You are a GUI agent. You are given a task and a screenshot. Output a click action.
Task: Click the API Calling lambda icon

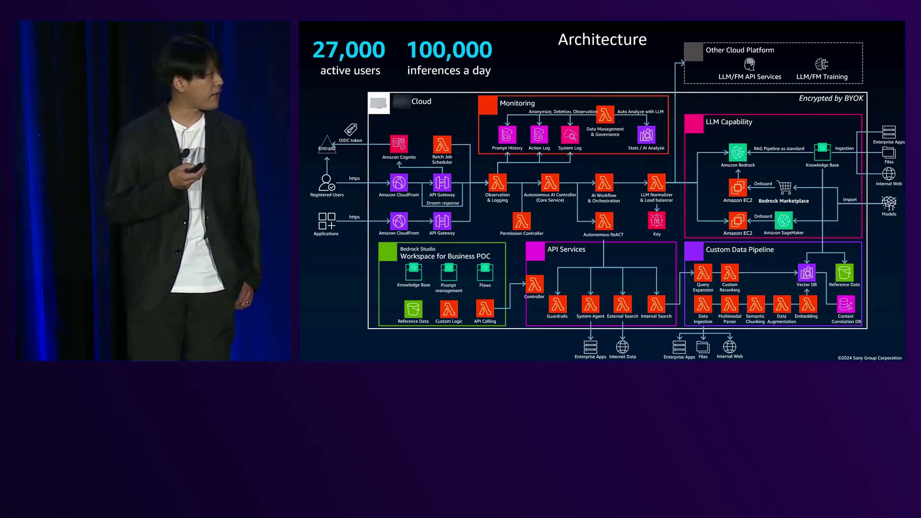(x=485, y=309)
